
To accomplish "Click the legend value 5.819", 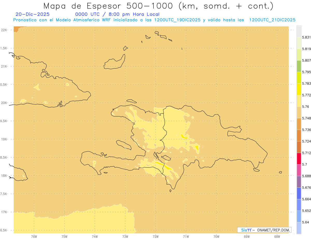I will 306,49.
